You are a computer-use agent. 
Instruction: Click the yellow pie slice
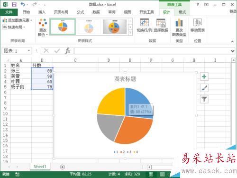click(114, 103)
